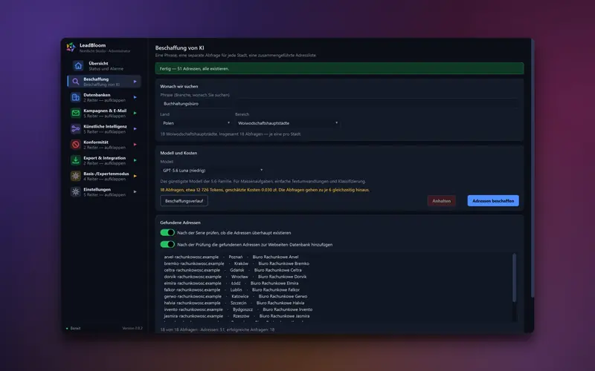Expand Konformität section arrow

pyautogui.click(x=135, y=145)
